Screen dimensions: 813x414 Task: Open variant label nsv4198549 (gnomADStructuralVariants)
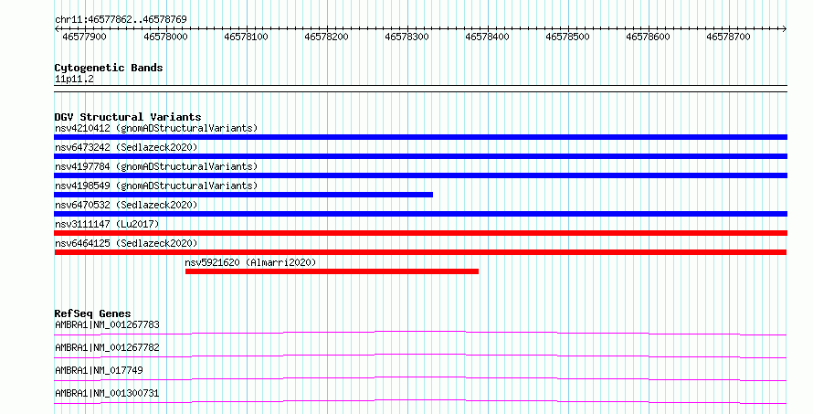pos(156,186)
